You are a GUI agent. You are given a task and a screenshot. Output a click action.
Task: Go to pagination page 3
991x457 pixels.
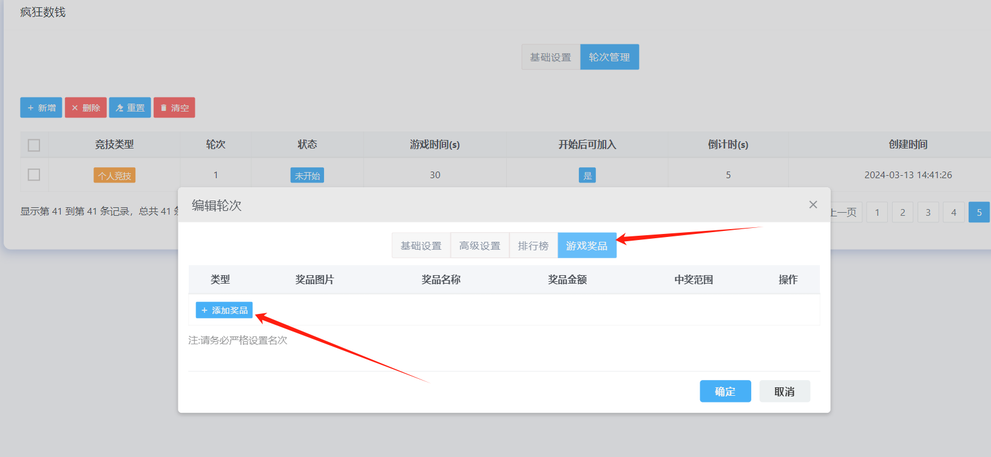928,212
